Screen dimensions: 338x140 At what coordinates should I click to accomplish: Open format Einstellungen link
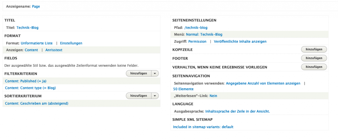point(71,43)
